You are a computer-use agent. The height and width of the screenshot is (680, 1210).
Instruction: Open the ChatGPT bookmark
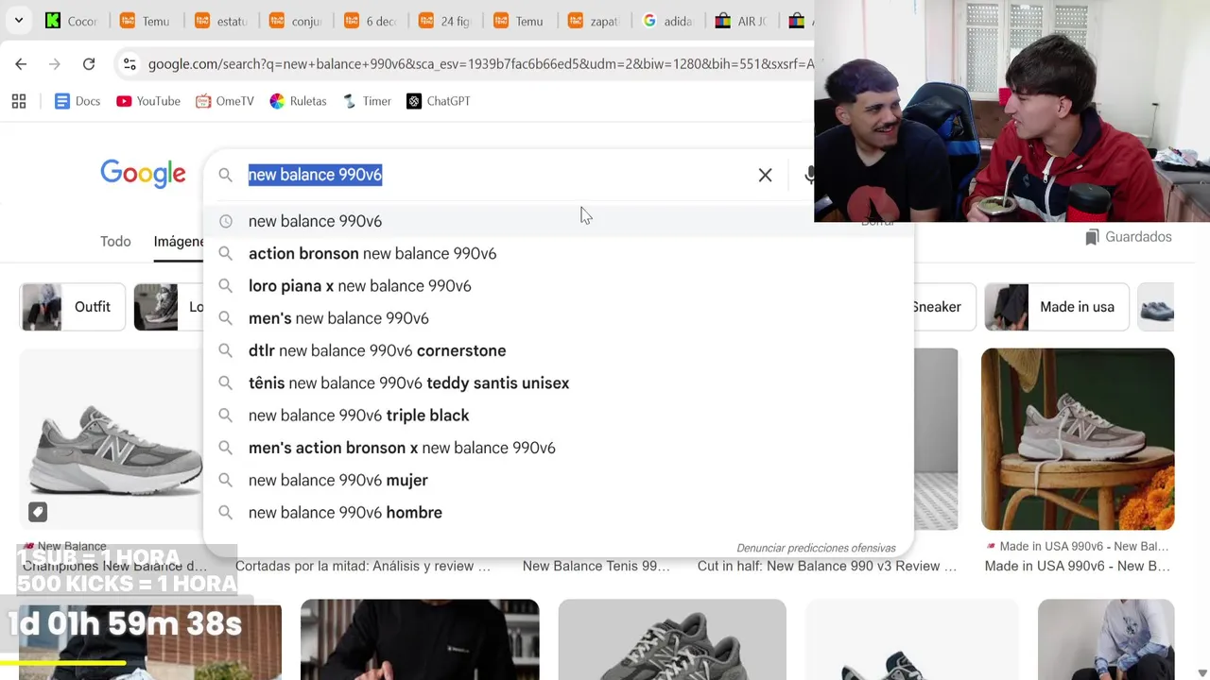click(439, 101)
